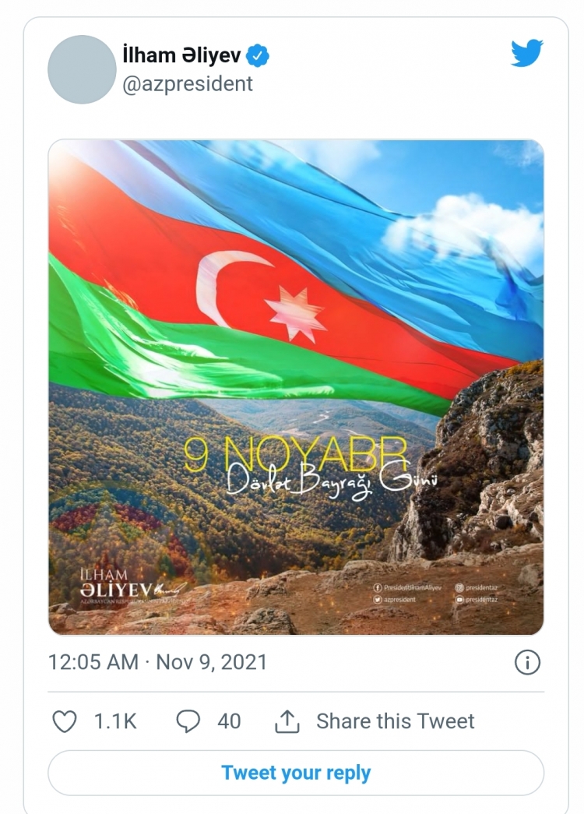Image resolution: width=584 pixels, height=814 pixels.
Task: Open the Azerbaijan flag image
Action: (x=296, y=387)
